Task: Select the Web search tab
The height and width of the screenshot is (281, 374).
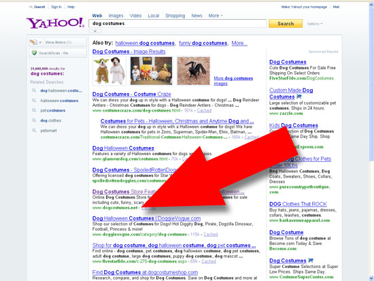Action: (97, 16)
